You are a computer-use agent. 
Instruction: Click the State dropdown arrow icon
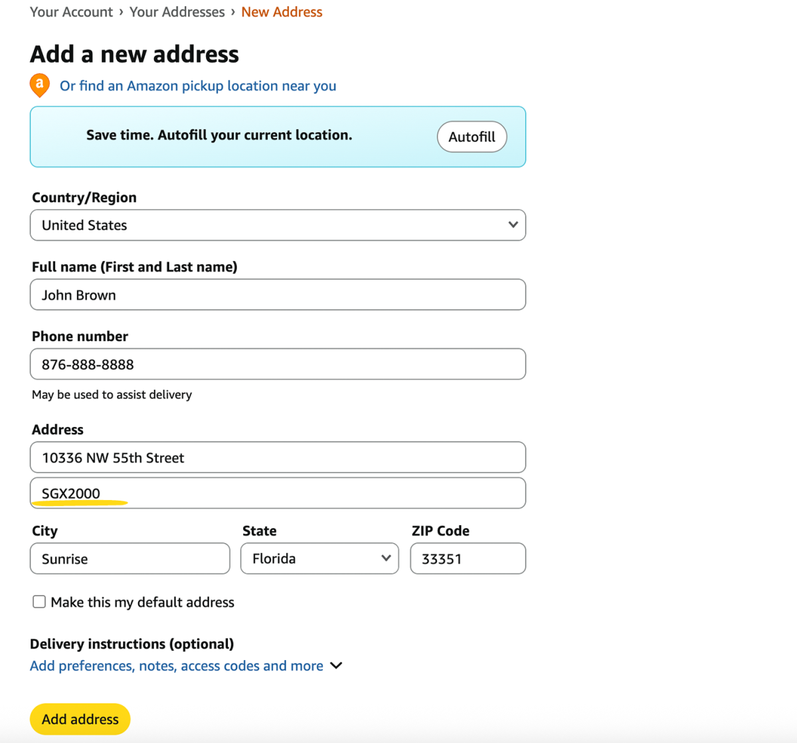[386, 558]
